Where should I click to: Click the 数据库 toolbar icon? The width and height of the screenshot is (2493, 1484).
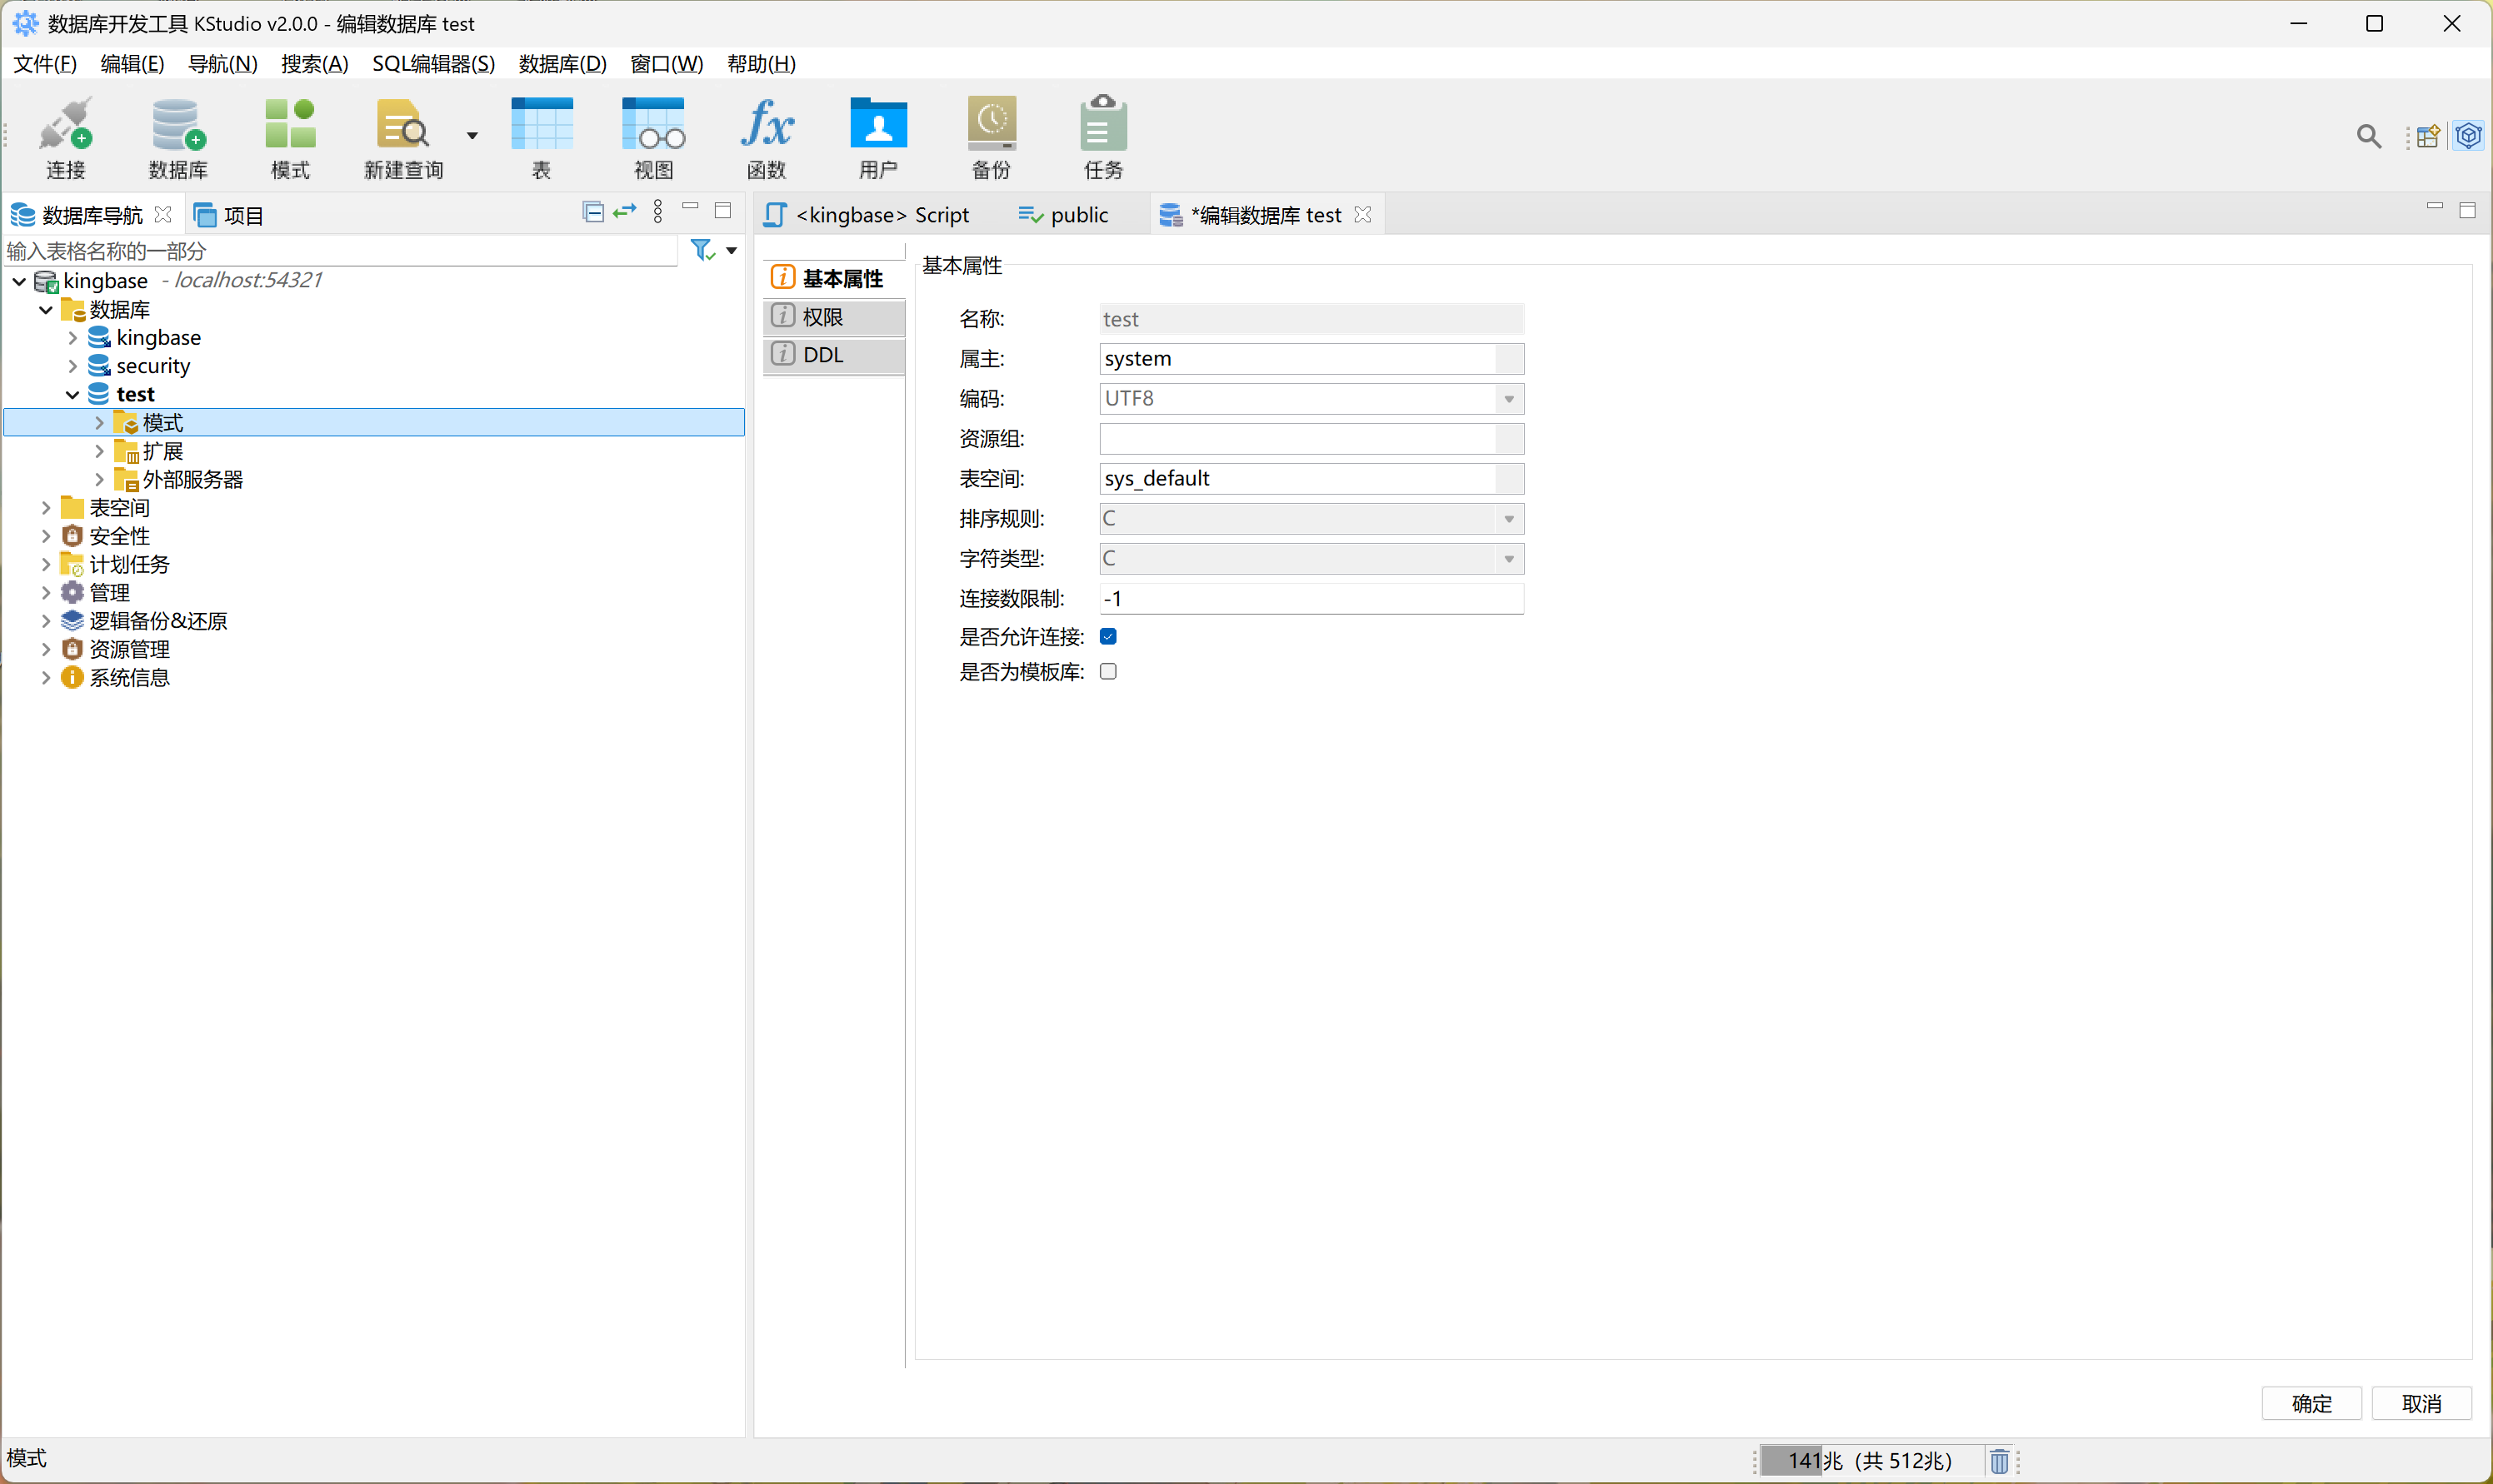point(178,138)
